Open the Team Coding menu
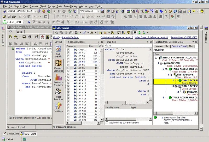209x142 pixels. [x=70, y=6]
